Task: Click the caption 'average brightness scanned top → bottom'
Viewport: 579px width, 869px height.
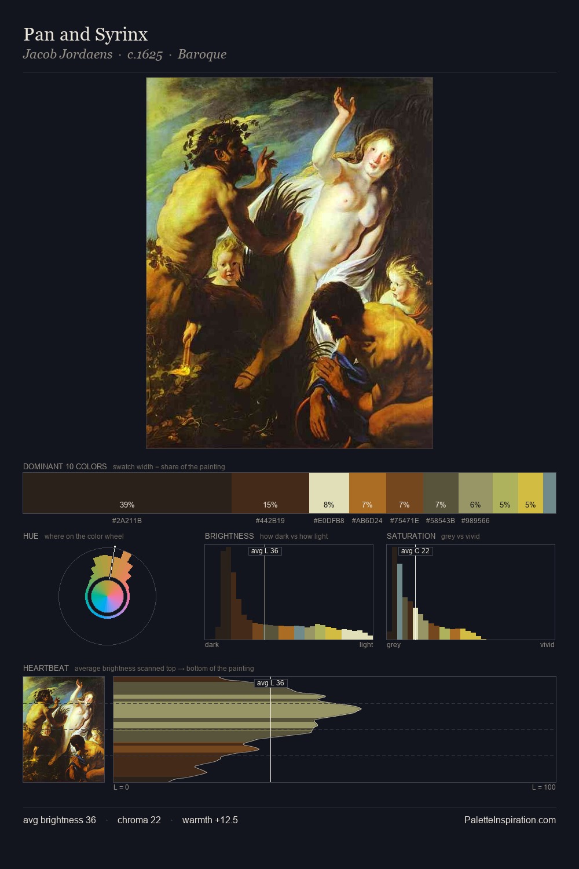Action: (164, 669)
